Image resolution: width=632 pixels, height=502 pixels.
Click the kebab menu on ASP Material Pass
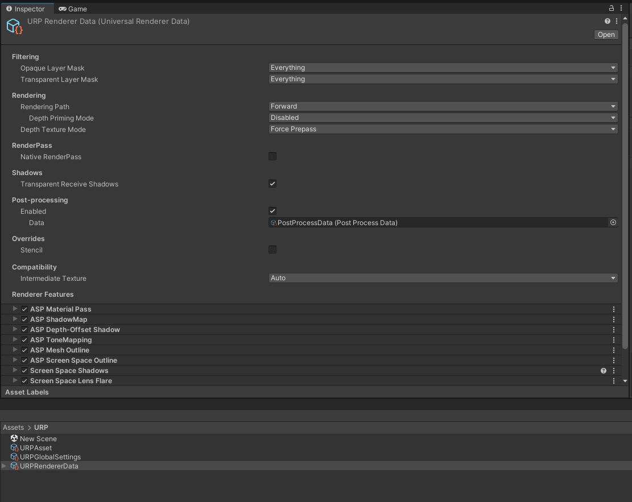pos(613,309)
